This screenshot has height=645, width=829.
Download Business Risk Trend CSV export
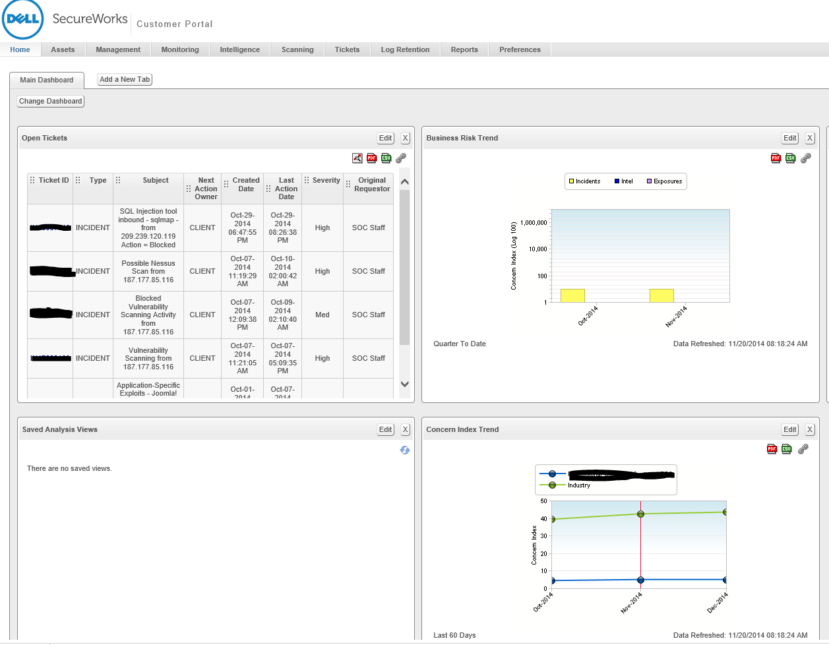pyautogui.click(x=790, y=158)
